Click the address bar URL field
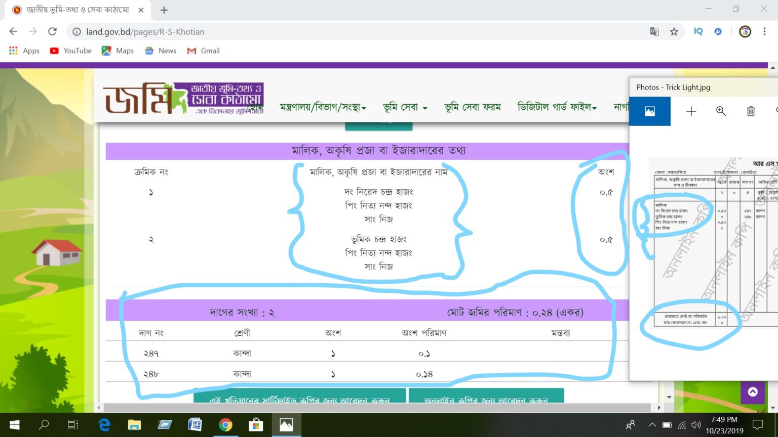The width and height of the screenshot is (778, 437). pyautogui.click(x=355, y=32)
